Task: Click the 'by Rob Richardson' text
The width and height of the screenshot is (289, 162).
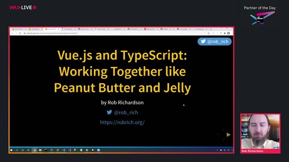Action: [122, 103]
